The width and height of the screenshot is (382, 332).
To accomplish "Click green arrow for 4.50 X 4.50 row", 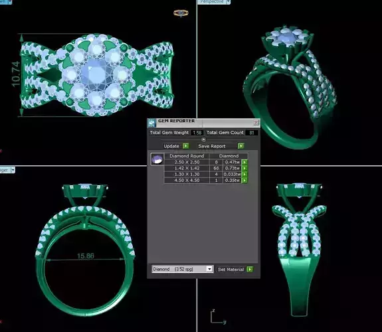I will click(x=244, y=180).
